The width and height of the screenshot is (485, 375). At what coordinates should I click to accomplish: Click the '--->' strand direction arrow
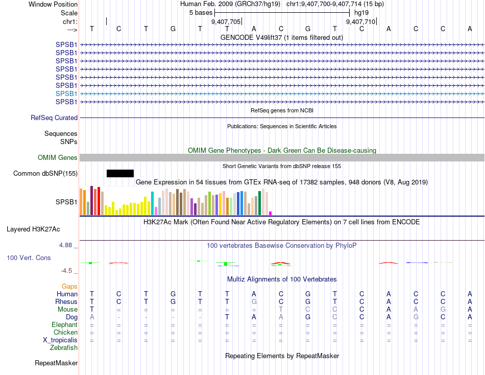pyautogui.click(x=72, y=30)
